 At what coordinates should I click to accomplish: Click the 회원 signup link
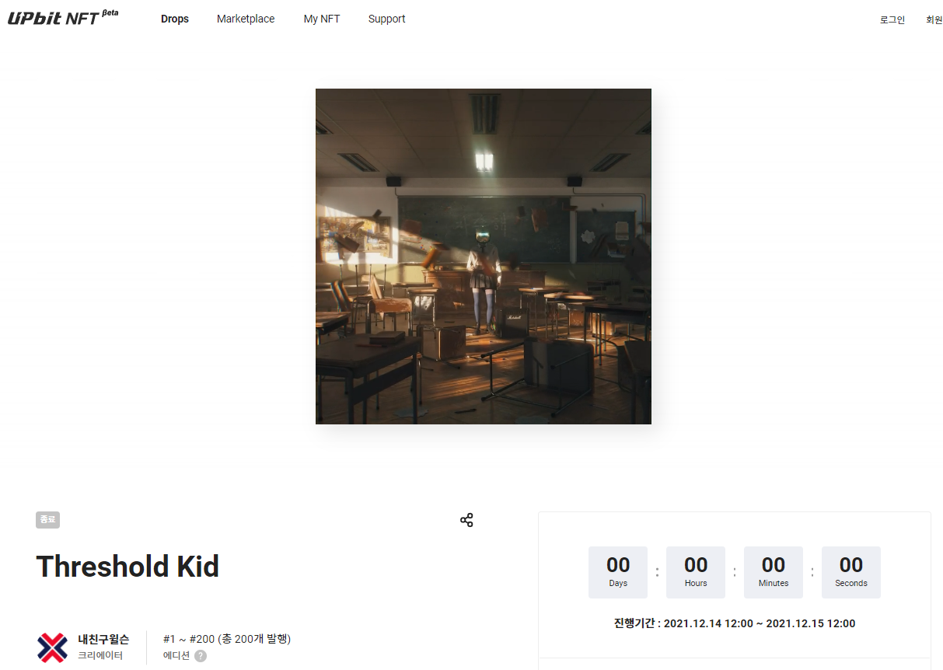tap(934, 19)
